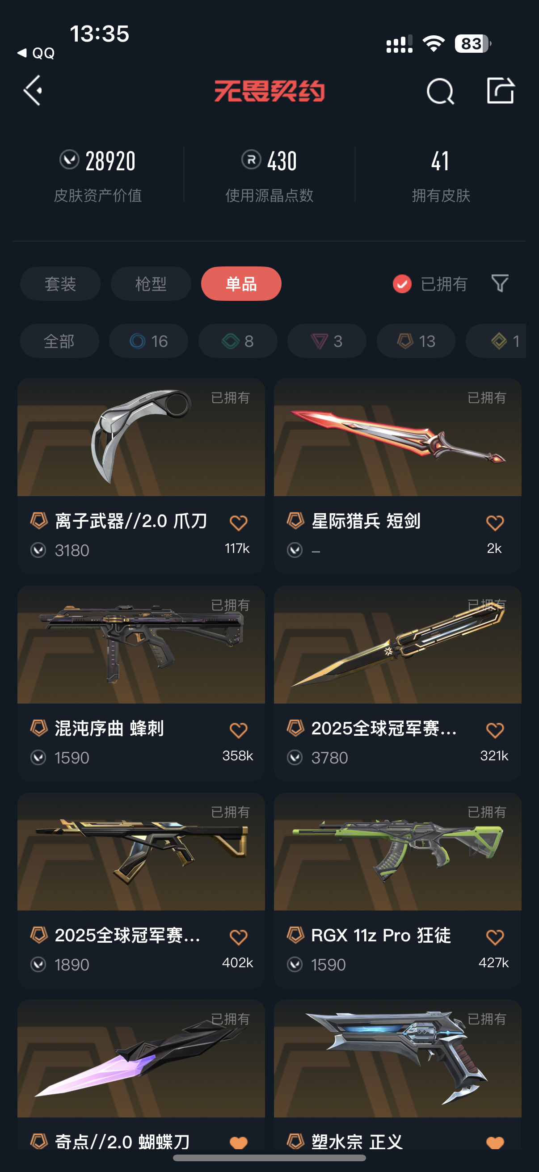Tap heart on RGX 11z Pro 狂徒
The image size is (539, 1172).
pos(495,937)
